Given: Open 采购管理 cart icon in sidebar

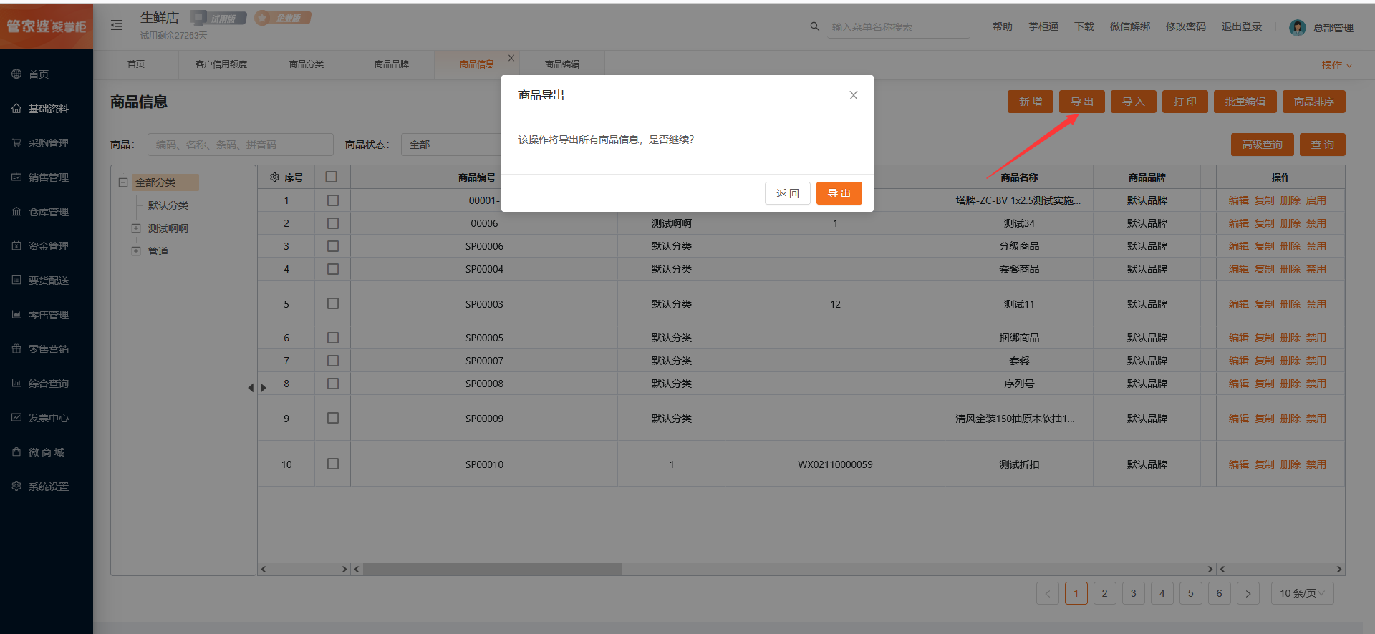Looking at the screenshot, I should click(16, 142).
